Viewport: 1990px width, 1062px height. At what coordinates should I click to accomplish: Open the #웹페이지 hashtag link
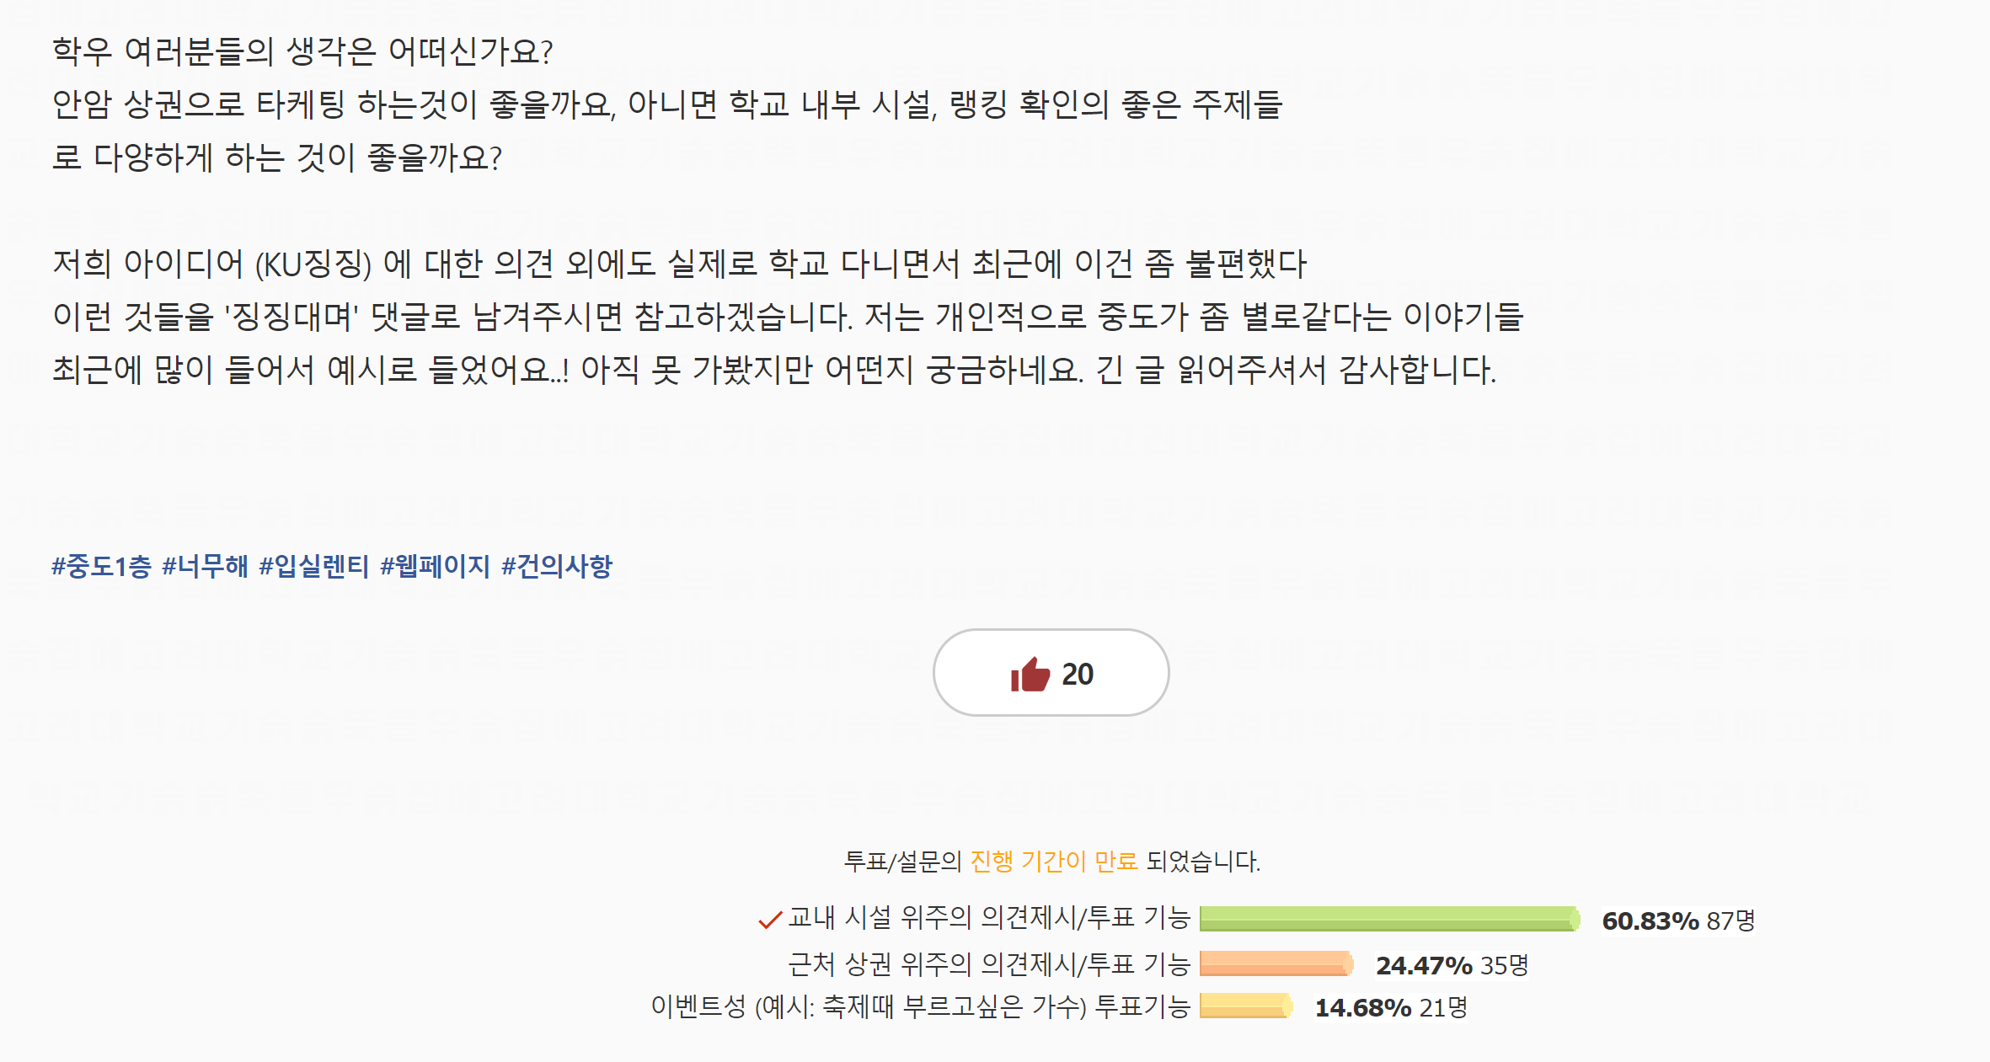tap(435, 566)
